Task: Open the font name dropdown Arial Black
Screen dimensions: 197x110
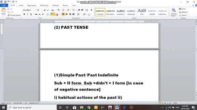Action: point(36,10)
